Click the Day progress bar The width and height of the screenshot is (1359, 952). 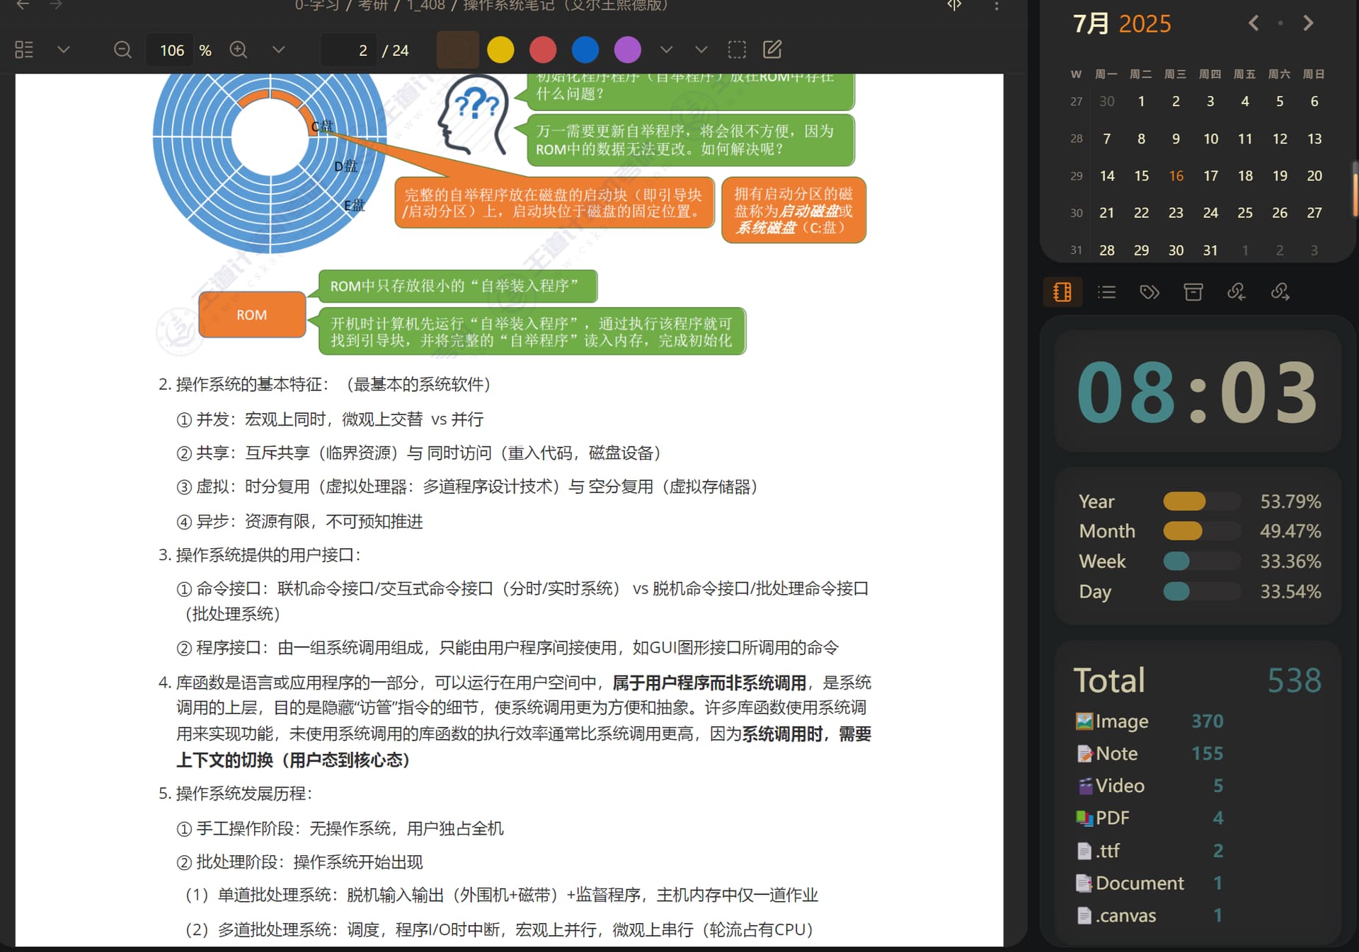point(1202,591)
